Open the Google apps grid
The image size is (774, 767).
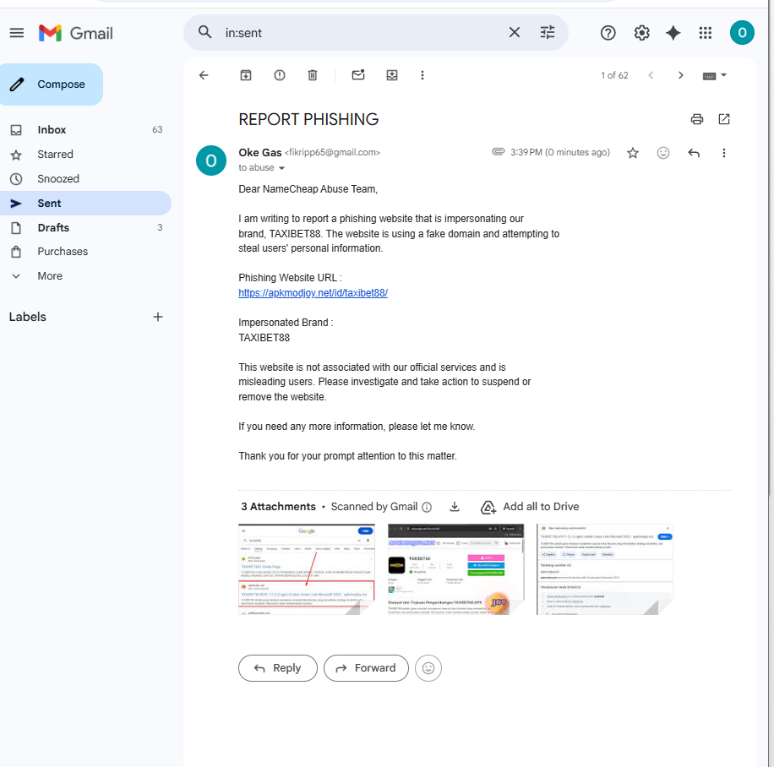[x=706, y=33]
